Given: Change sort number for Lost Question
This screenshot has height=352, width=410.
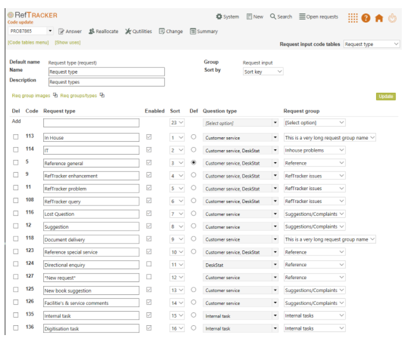Looking at the screenshot, I should tap(177, 214).
